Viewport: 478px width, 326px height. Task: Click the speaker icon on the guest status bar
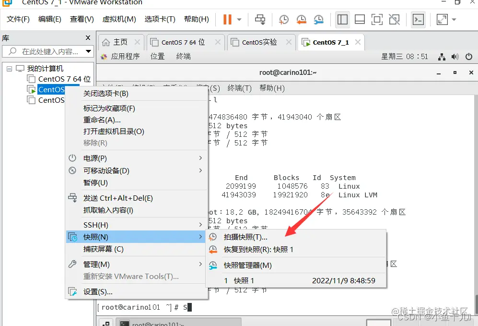click(x=455, y=56)
